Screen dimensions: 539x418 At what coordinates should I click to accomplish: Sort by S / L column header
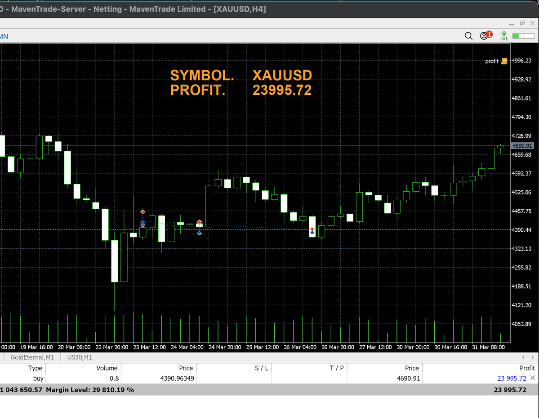point(261,368)
